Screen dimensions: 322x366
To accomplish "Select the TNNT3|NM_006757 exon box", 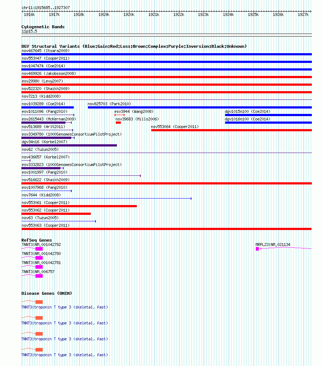I will (39, 276).
